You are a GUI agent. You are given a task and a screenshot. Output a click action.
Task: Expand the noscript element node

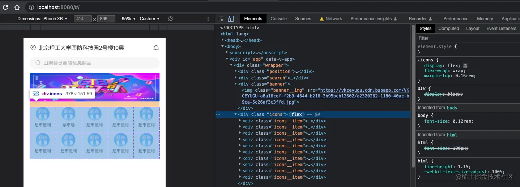pos(227,52)
